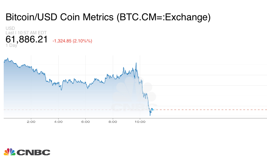Click the 4:00 time axis label
This screenshot has height=166, width=267.
tap(58, 122)
